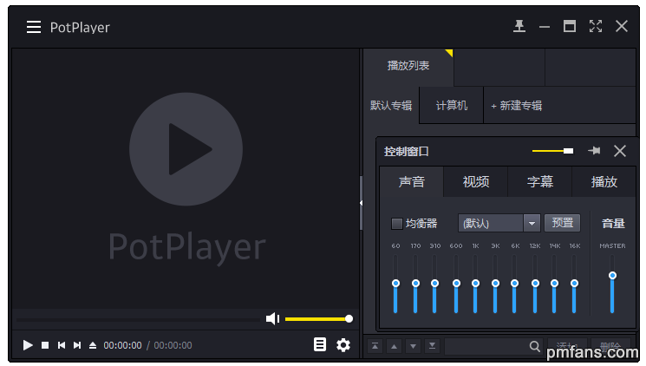Open the 默认专辑 album tab
The height and width of the screenshot is (366, 646).
pyautogui.click(x=391, y=106)
